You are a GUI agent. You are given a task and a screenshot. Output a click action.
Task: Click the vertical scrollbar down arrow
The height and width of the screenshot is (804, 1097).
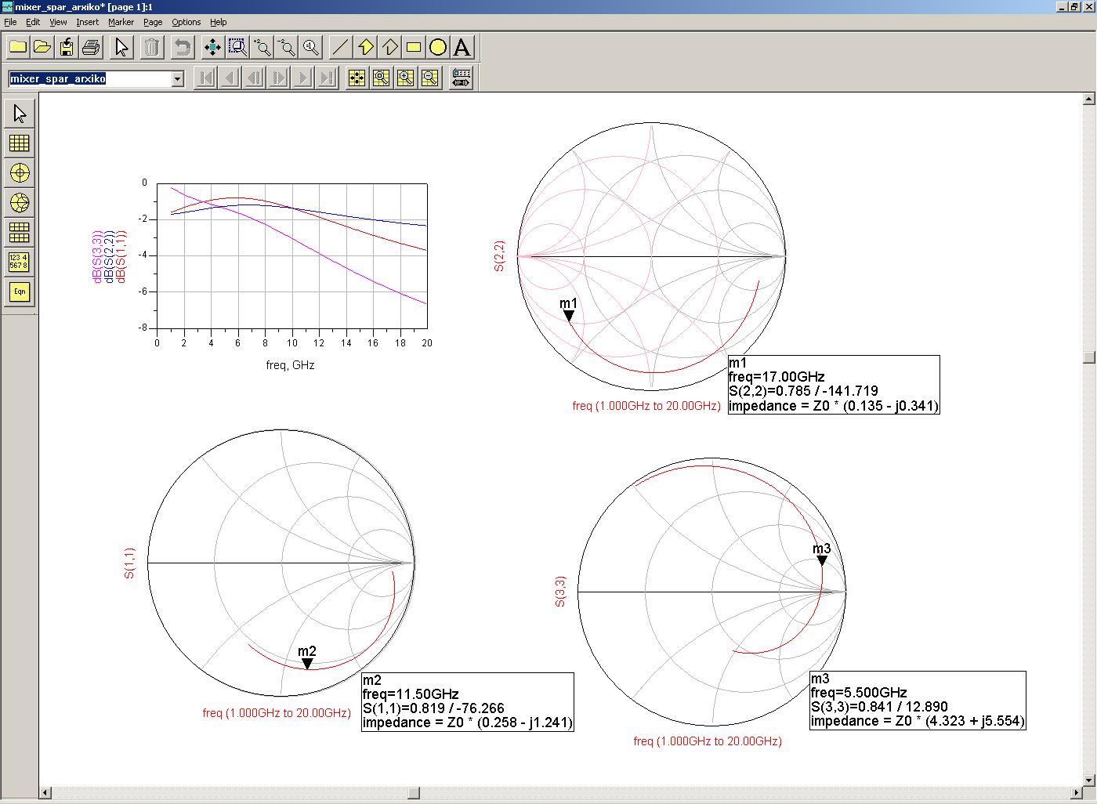point(1089,780)
